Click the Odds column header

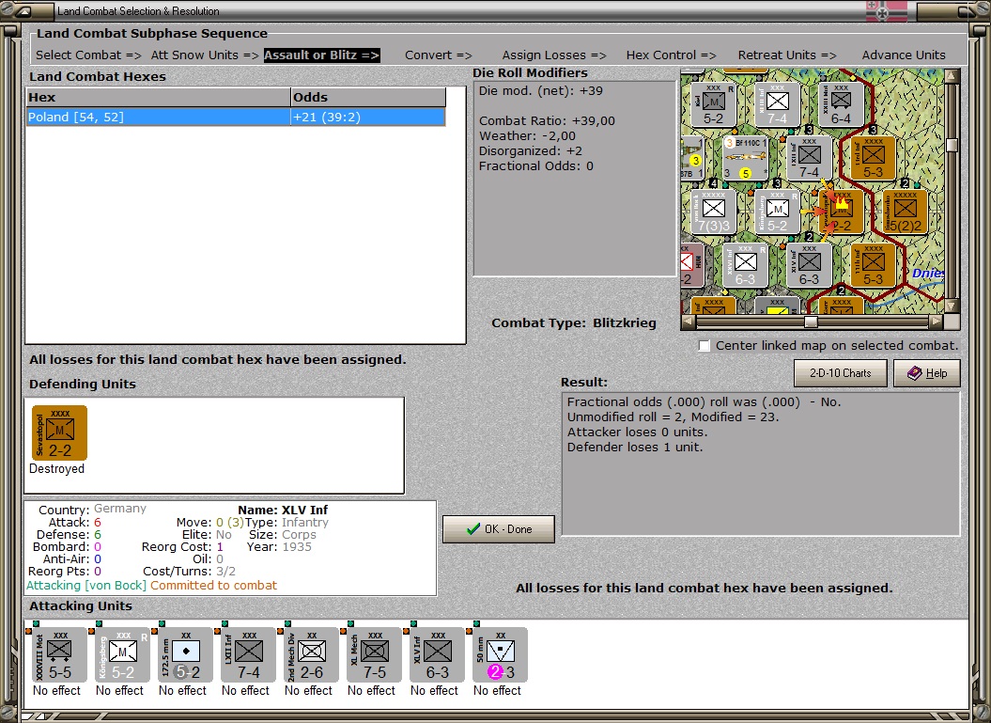pos(368,98)
